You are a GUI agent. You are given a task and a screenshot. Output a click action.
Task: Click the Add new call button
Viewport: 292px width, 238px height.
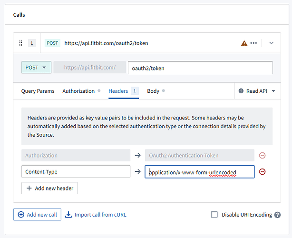(x=37, y=215)
